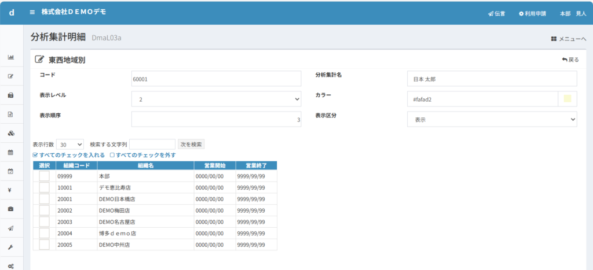Viewport: 593px width, 270px height.
Task: Click the gears settings sidebar icon
Action: (10, 265)
